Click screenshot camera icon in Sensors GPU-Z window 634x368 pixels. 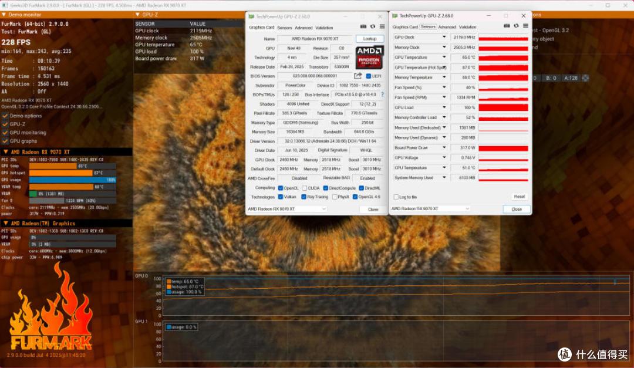coord(507,26)
